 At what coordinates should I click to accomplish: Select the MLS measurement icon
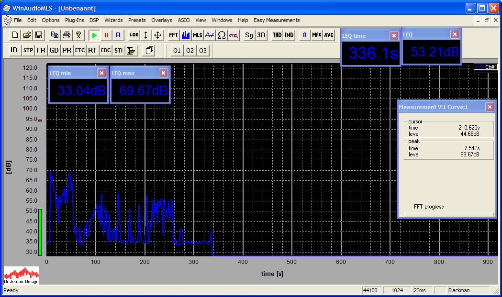[198, 35]
